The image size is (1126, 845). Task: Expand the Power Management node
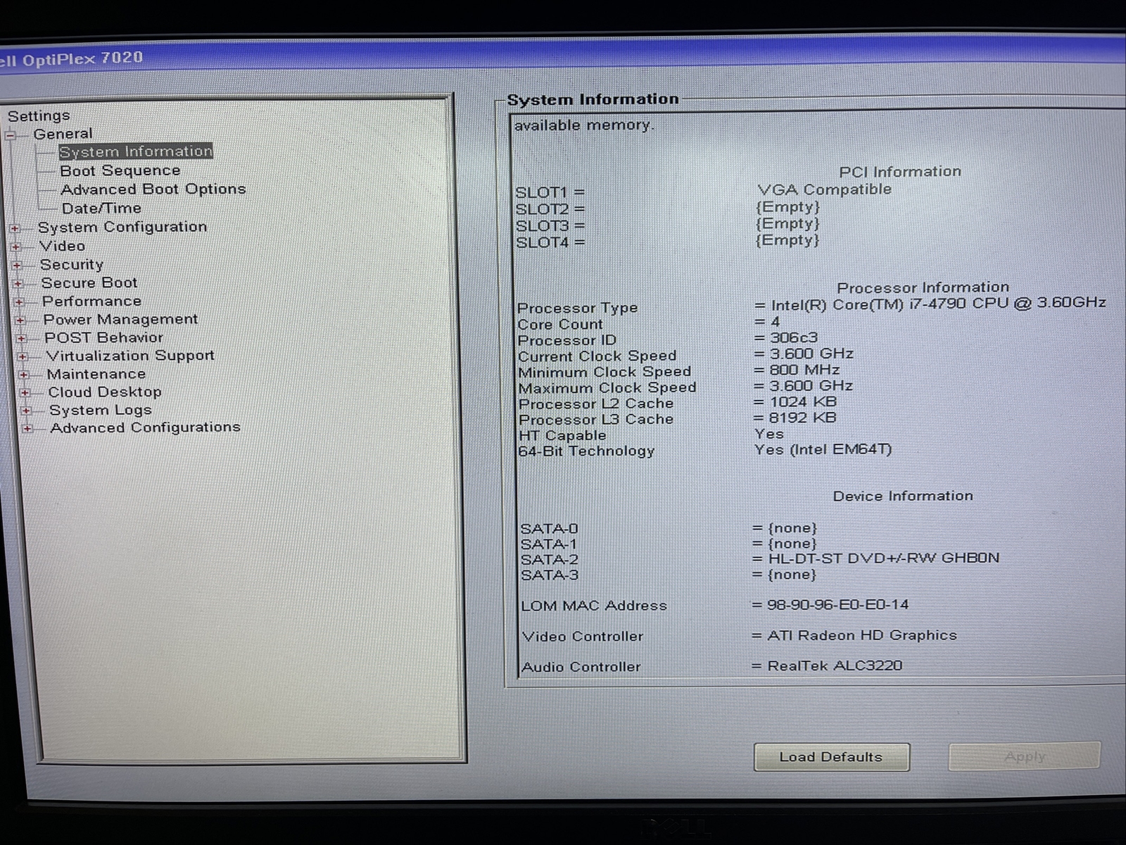pyautogui.click(x=20, y=320)
